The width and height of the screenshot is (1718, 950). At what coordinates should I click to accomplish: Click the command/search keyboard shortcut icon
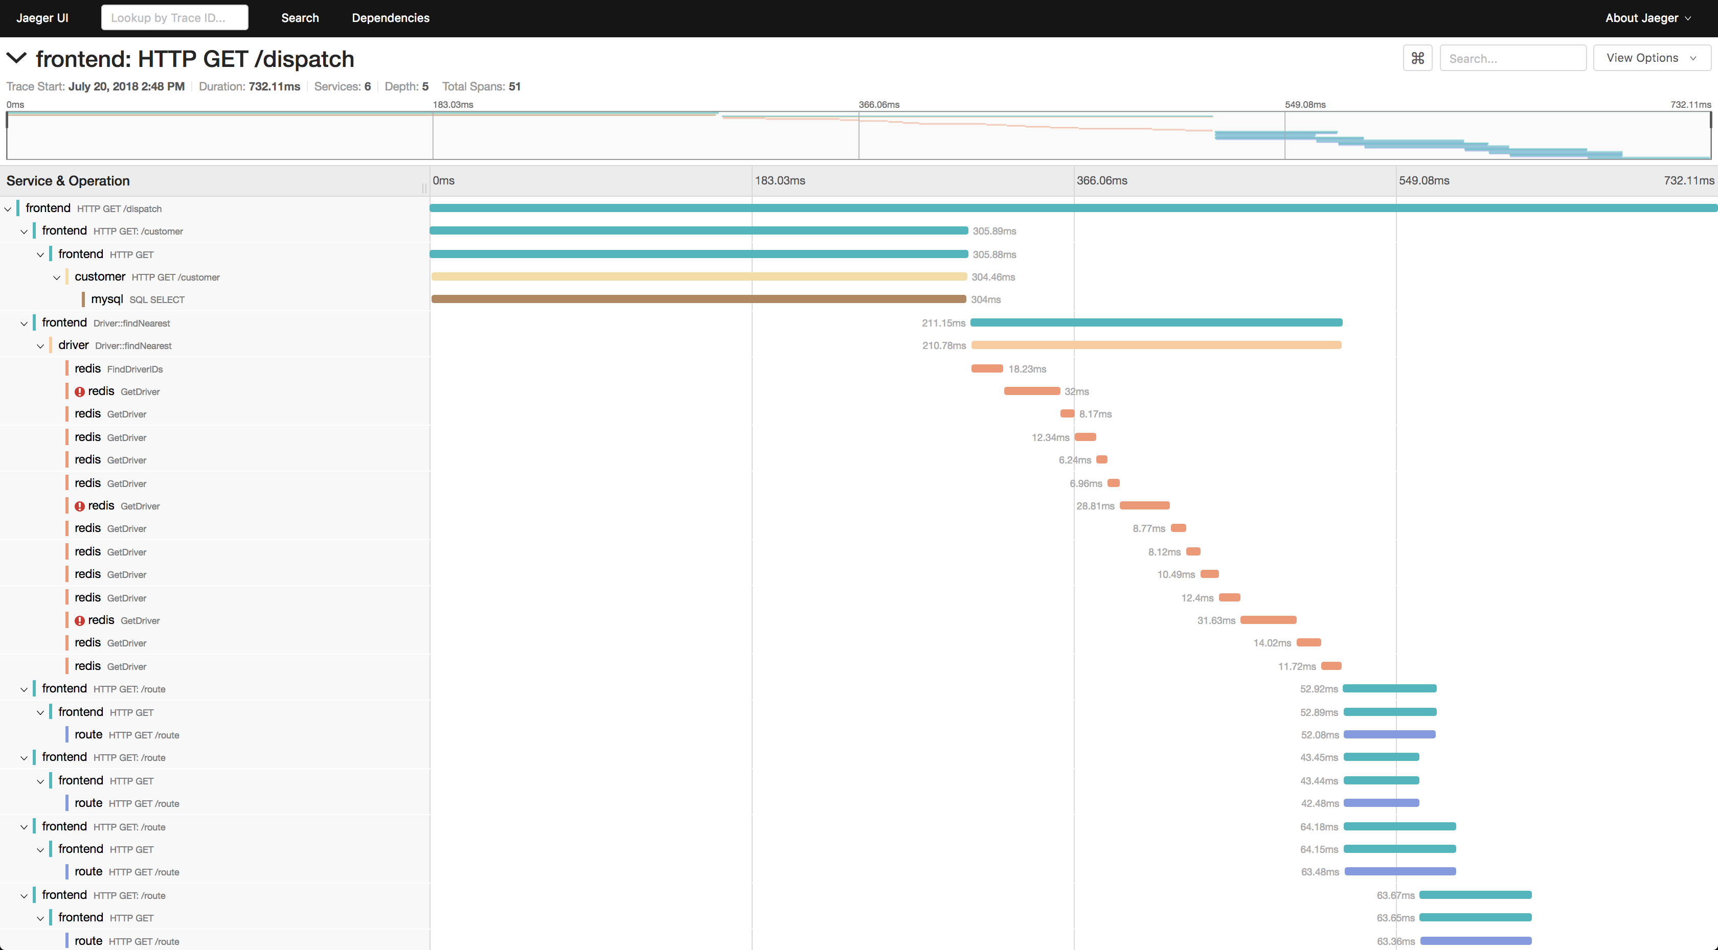coord(1417,56)
